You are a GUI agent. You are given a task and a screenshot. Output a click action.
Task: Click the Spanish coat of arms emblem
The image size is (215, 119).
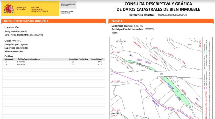point(9,8)
